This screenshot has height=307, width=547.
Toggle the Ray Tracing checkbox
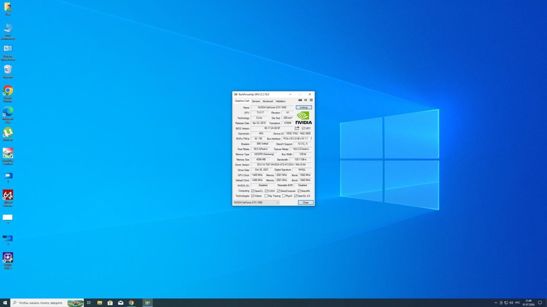(266, 196)
